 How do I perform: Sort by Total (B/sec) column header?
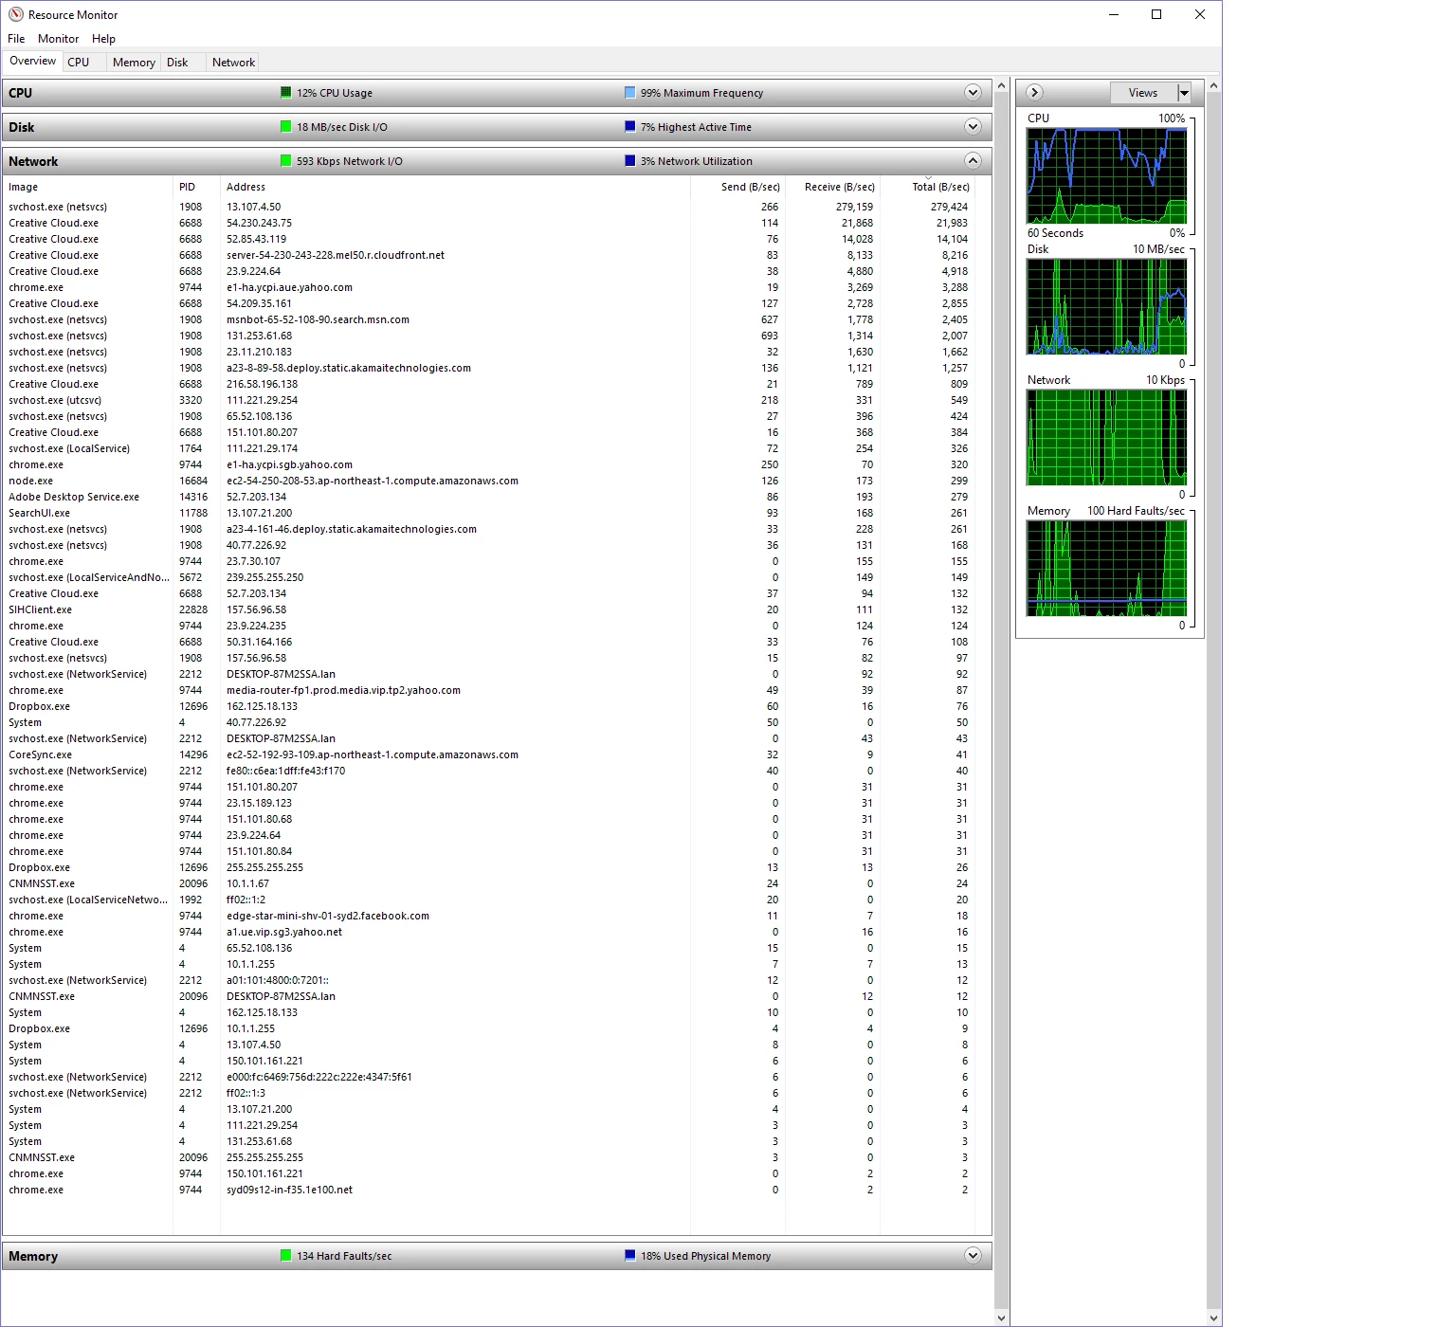point(928,187)
